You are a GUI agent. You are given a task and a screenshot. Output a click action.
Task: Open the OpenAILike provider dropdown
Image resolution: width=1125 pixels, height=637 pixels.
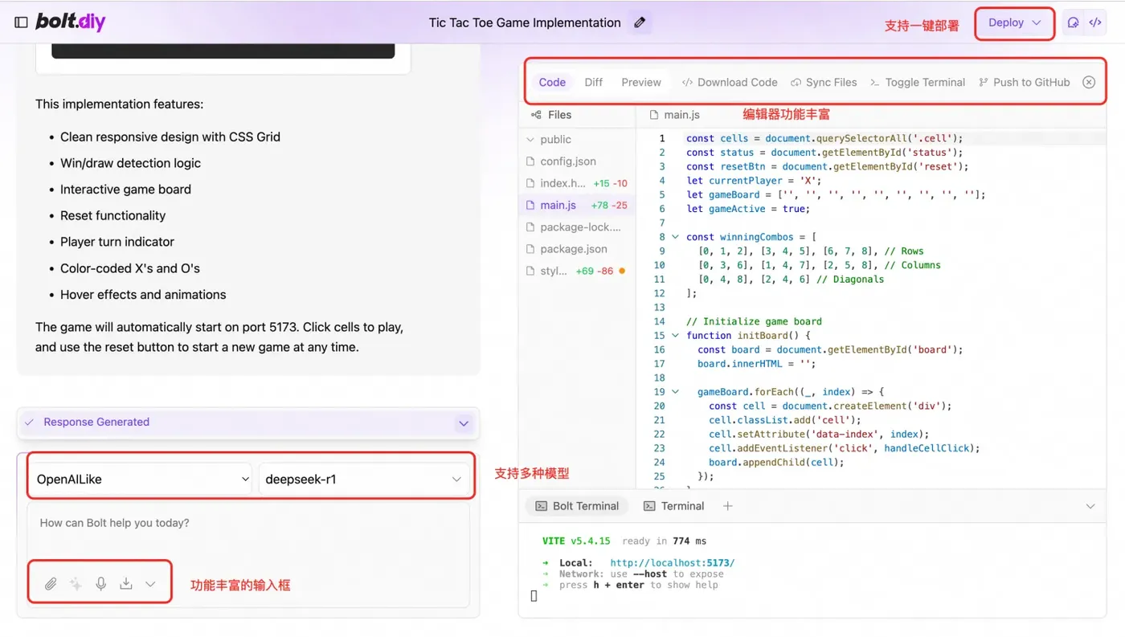click(x=143, y=479)
